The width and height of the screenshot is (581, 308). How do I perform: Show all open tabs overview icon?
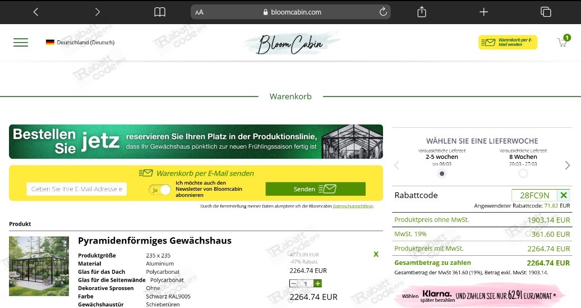tap(546, 12)
